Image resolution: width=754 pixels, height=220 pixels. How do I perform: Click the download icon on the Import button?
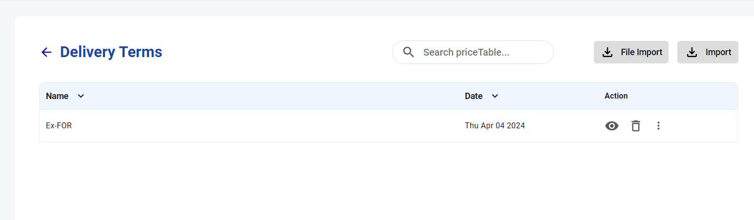pos(692,52)
